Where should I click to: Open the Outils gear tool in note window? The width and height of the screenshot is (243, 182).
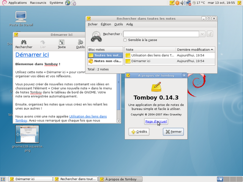point(80,44)
